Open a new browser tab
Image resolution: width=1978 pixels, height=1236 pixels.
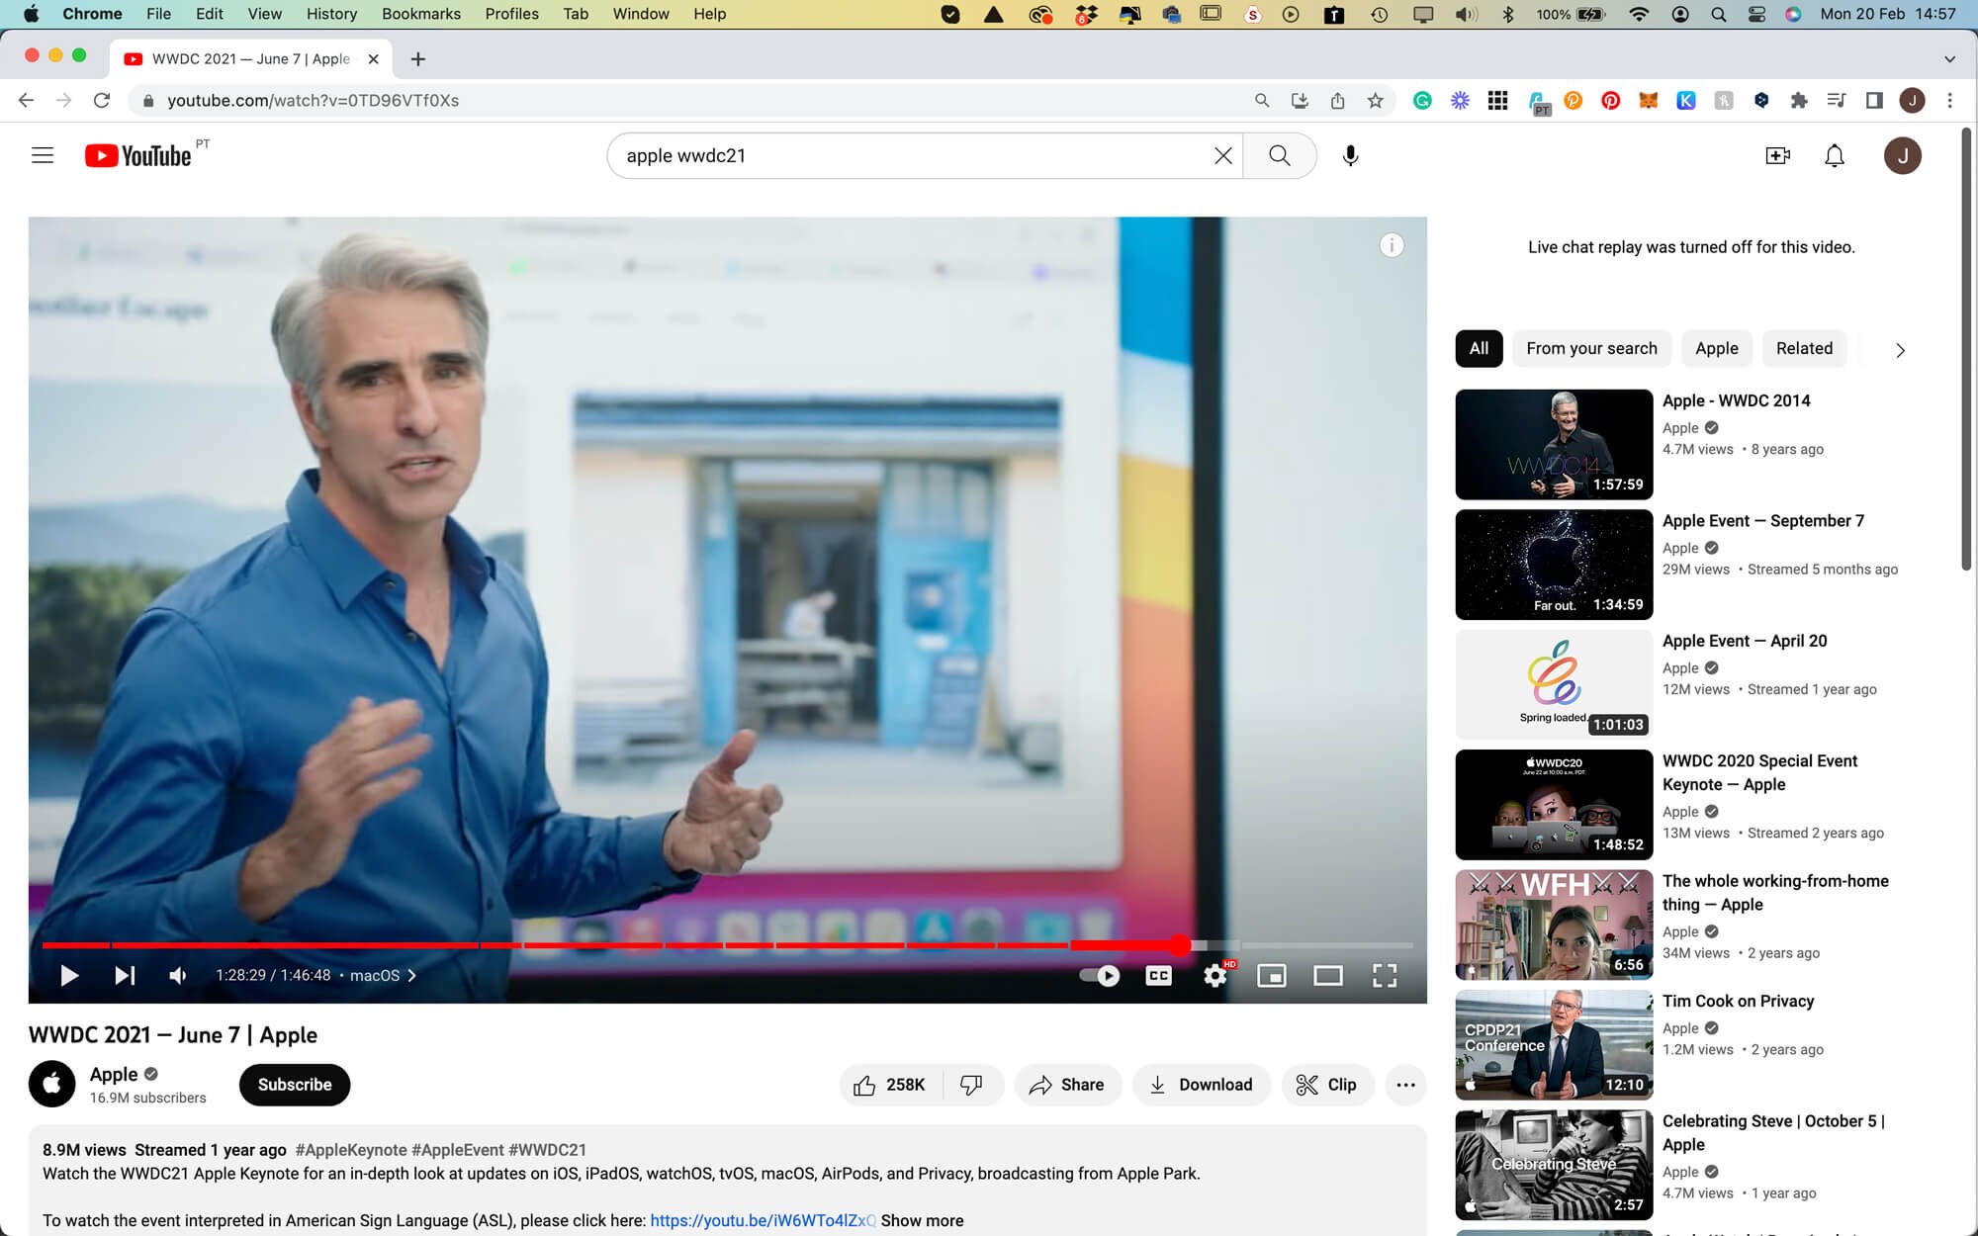(x=418, y=59)
